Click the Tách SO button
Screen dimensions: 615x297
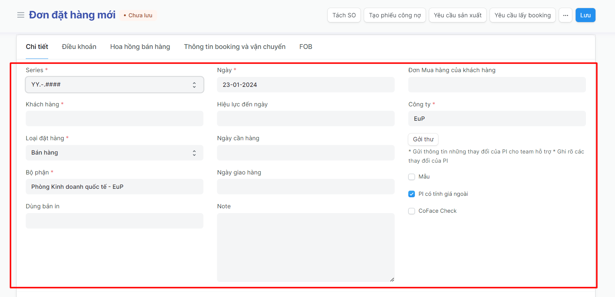(344, 15)
